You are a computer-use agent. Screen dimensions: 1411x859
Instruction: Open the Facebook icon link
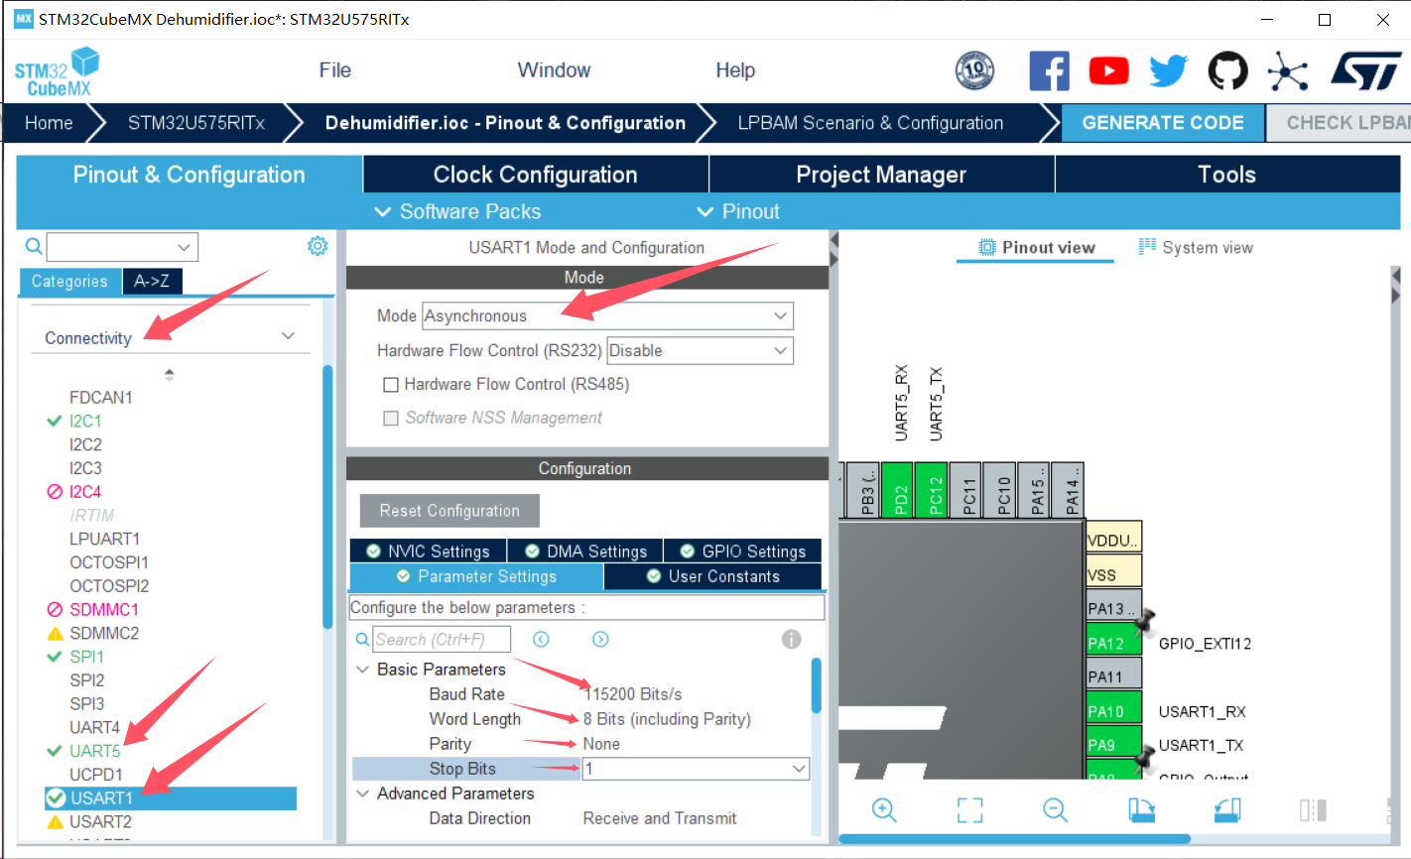1049,70
